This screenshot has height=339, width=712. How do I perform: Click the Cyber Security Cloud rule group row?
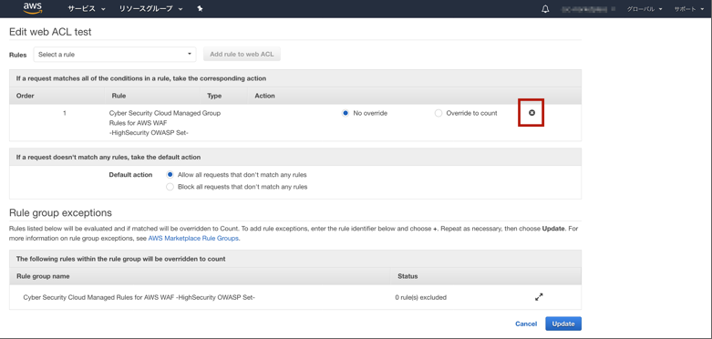click(x=295, y=297)
